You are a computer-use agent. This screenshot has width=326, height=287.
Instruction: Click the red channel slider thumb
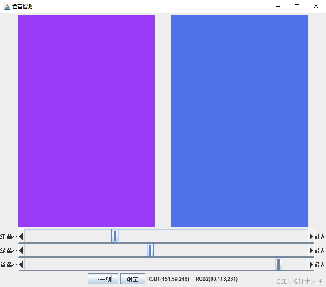click(x=115, y=236)
